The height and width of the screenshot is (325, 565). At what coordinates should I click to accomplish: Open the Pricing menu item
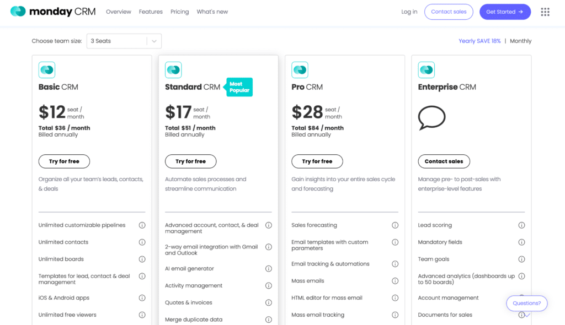point(179,12)
